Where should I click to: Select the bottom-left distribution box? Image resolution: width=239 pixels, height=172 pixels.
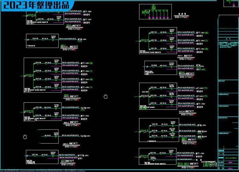point(43,157)
